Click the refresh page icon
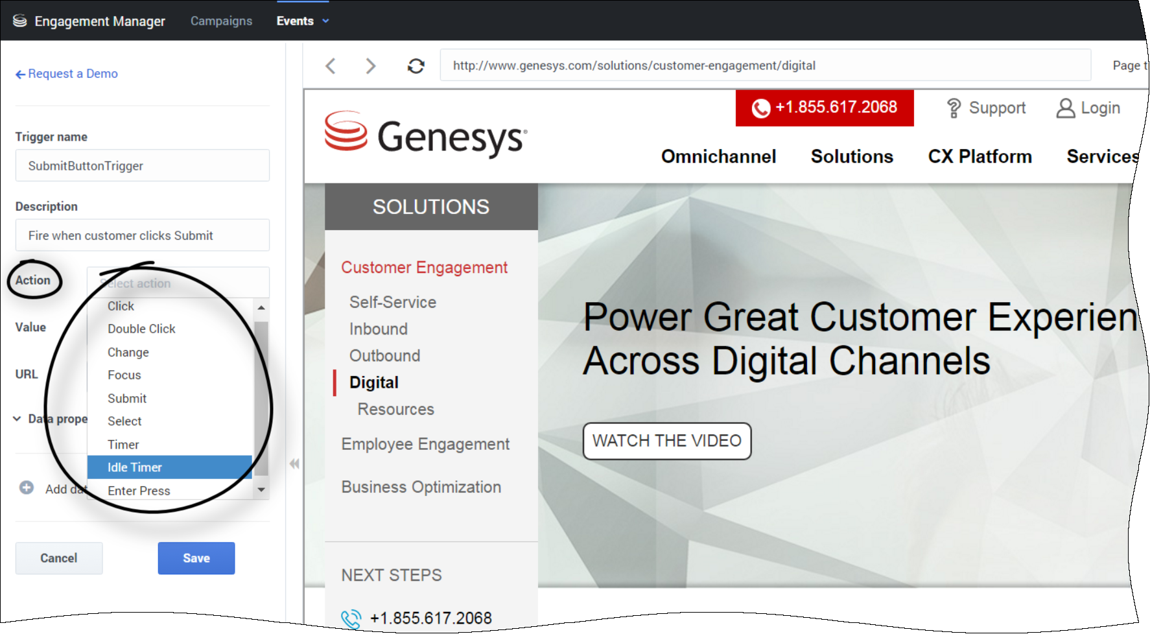Viewport: 1150px width, 634px height. 416,65
